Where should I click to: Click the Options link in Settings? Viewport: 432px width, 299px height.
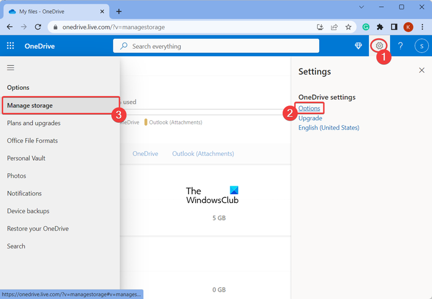click(309, 109)
